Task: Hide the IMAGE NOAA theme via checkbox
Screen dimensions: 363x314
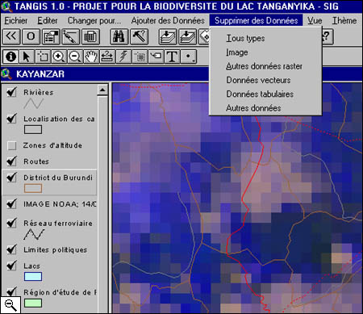Action: [11, 203]
